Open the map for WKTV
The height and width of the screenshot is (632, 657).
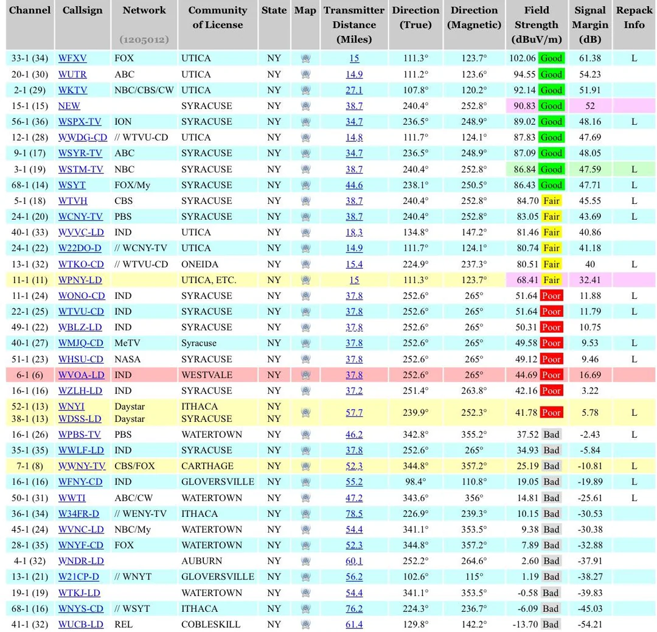(305, 90)
